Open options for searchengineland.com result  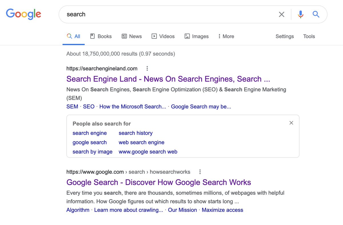147,68
